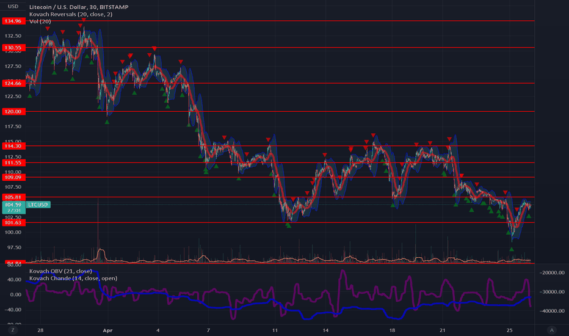Click the 132.50 price scale value
569x336 pixels.
point(13,35)
